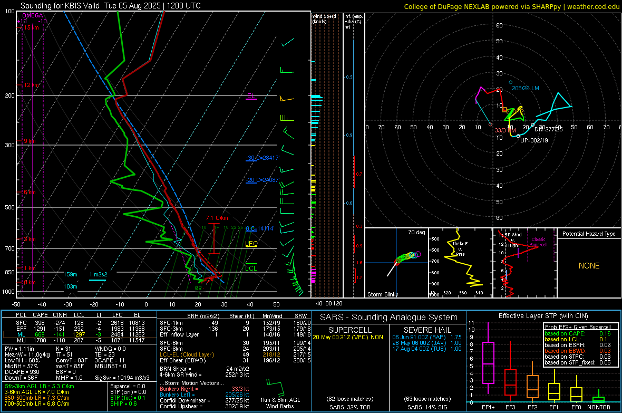Click the UP=302/19 Corfidi vector label

534,140
